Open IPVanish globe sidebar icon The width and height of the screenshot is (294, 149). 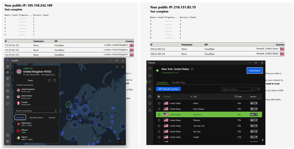click(x=150, y=89)
